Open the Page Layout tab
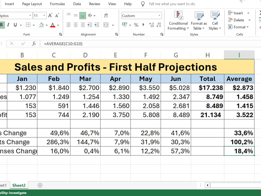The width and height of the screenshot is (261, 196). point(32,4)
